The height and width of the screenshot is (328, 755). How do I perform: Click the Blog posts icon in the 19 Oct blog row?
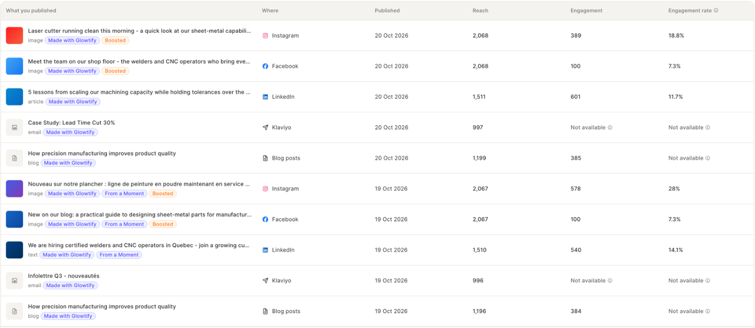265,311
